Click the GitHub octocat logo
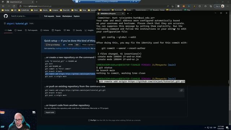The height and width of the screenshot is (130, 231). [6, 16]
